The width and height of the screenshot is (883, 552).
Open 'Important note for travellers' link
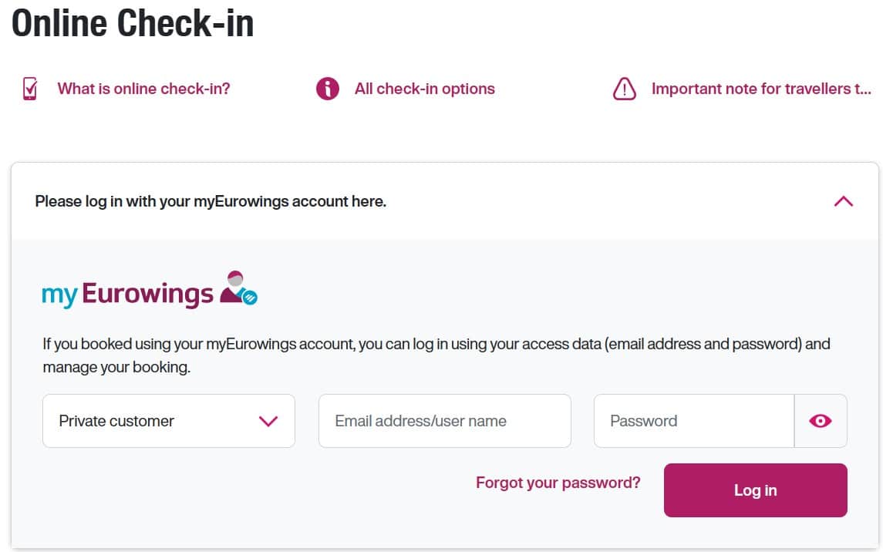[761, 89]
